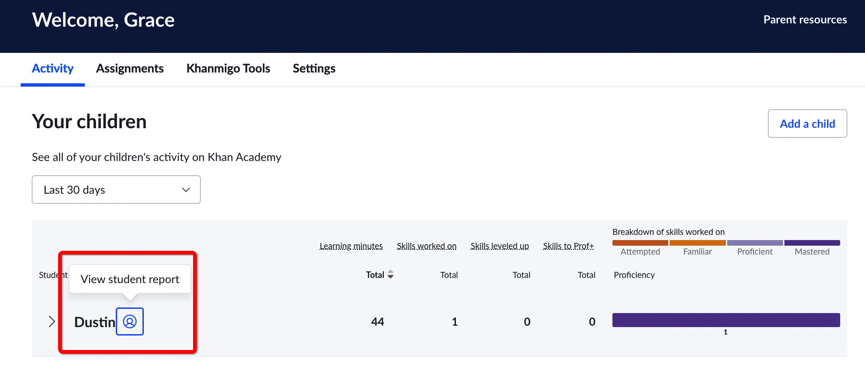Open the Settings tab
Screen dimensions: 865x365
[314, 68]
